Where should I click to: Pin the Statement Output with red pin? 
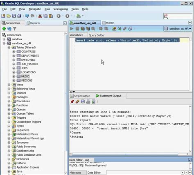click(72, 101)
